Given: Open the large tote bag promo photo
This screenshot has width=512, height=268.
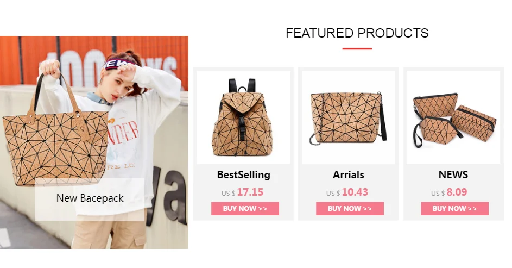Looking at the screenshot, I should tap(94, 142).
